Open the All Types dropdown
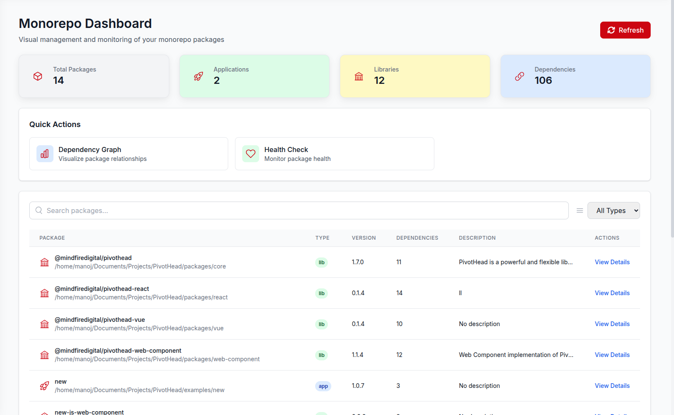 pyautogui.click(x=613, y=210)
